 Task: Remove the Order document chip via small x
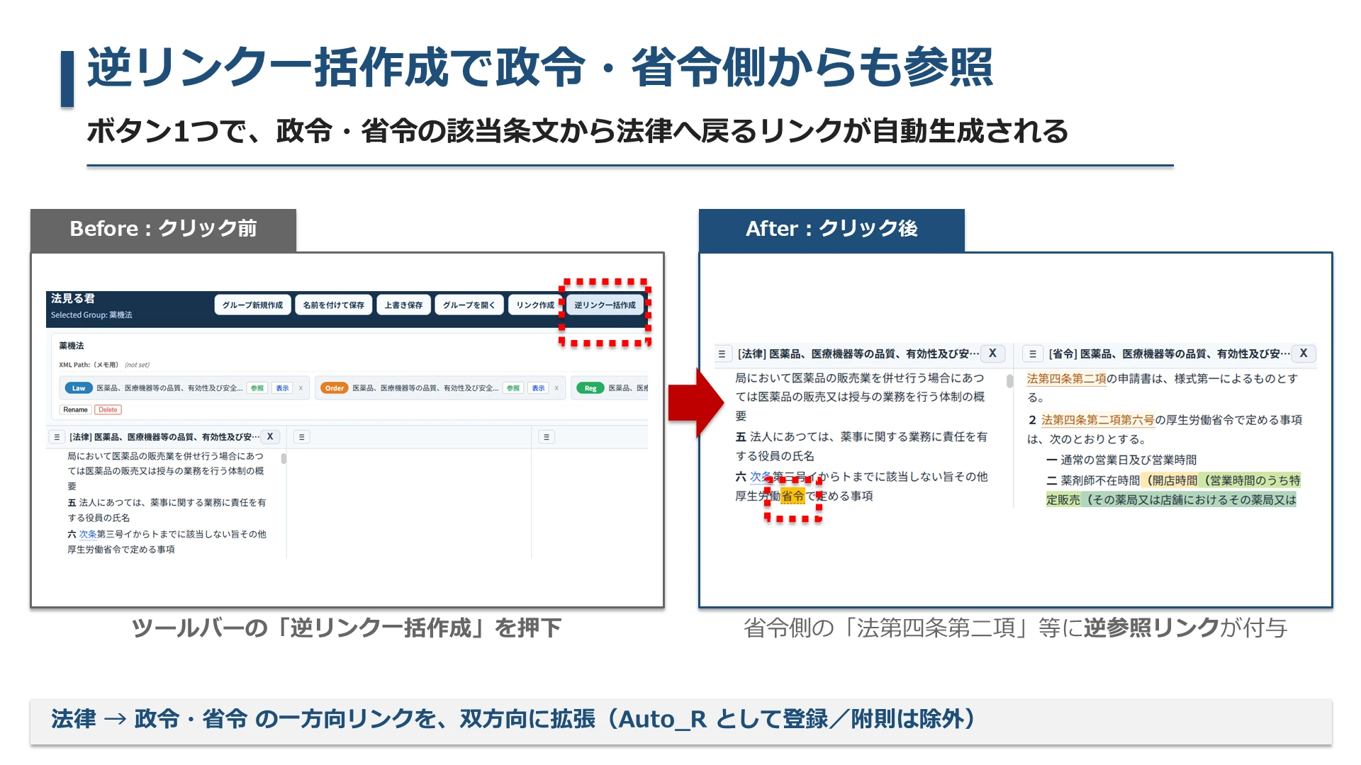coord(556,388)
